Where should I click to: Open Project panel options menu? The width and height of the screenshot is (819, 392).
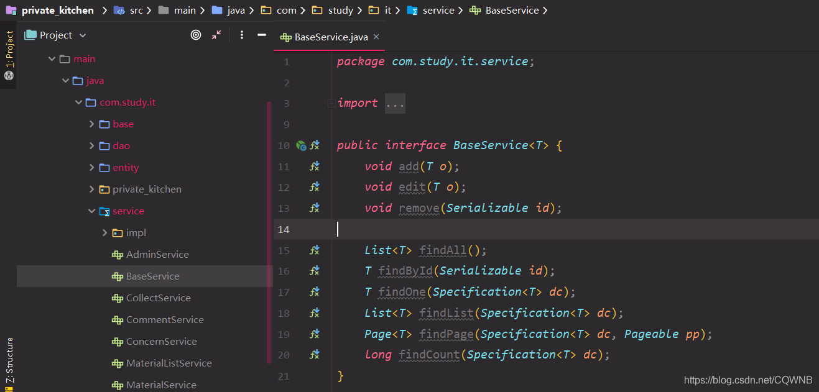242,35
